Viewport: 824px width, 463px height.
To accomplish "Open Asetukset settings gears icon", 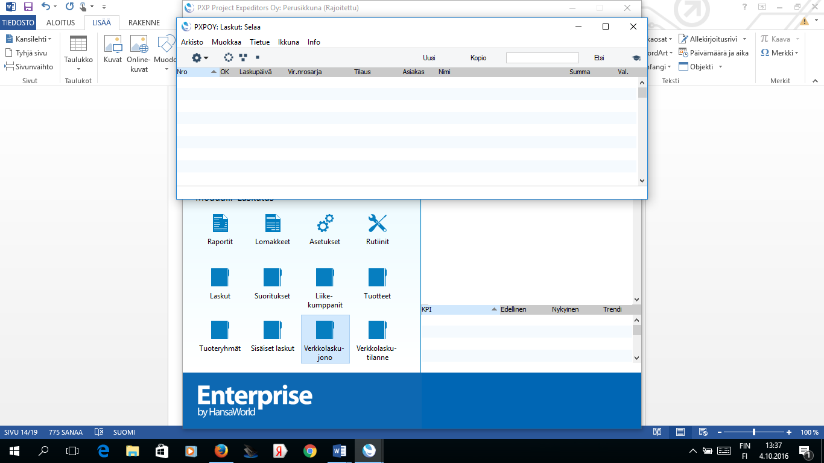I will (x=325, y=224).
